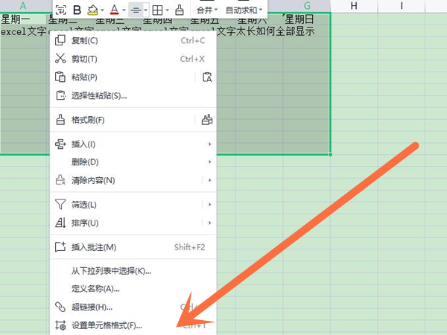Click the paste-special icon right of 粘贴(P)
The image size is (447, 335).
tap(207, 77)
